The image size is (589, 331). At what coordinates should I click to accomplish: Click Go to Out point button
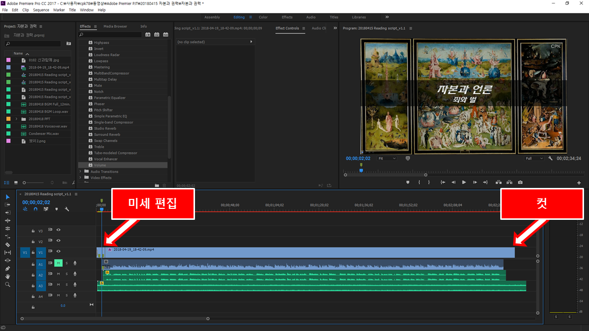pyautogui.click(x=485, y=182)
